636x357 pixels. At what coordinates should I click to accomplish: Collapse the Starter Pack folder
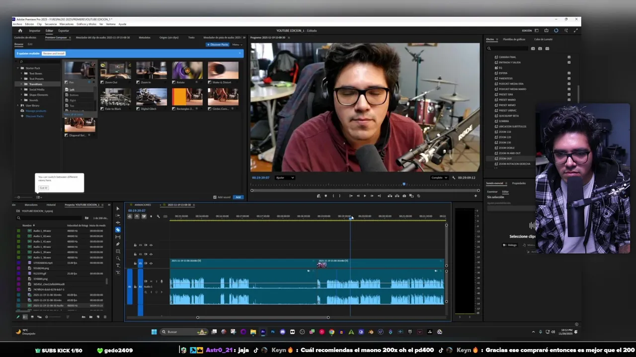tap(17, 68)
